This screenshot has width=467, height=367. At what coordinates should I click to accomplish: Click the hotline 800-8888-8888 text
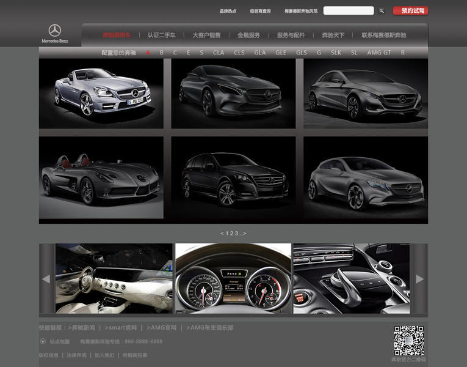tap(143, 342)
